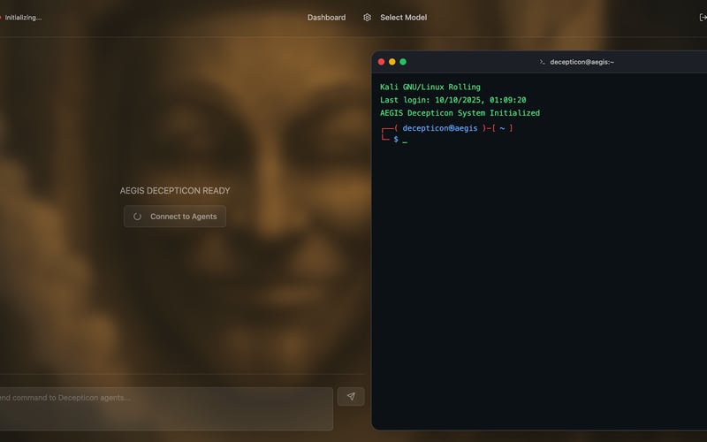Minimize the terminal using yellow button
707x442 pixels.
(392, 62)
